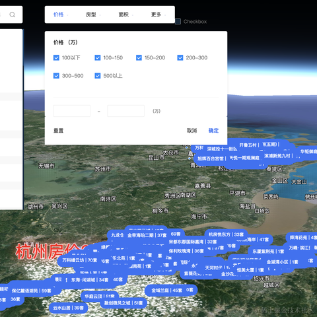Select map marker 恒美大厦 | 1套

coord(250,270)
